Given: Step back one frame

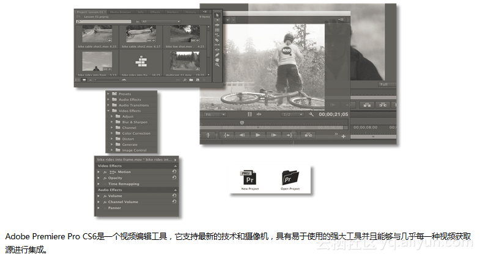Looking at the screenshot, I should (x=242, y=135).
